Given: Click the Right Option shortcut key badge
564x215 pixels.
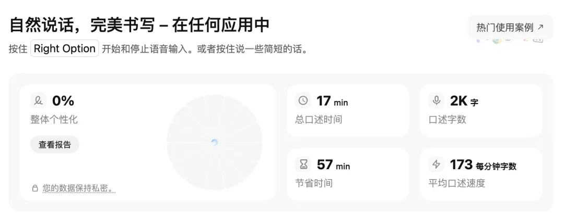Looking at the screenshot, I should 65,49.
